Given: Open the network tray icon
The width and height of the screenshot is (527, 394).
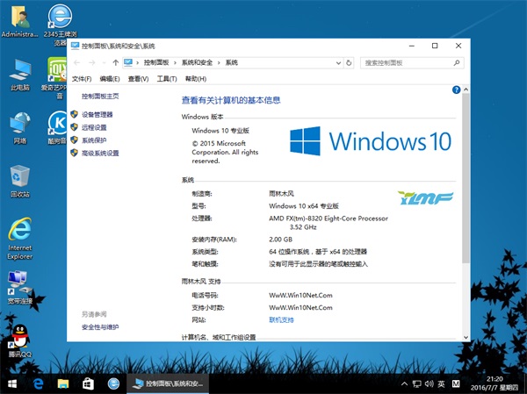Looking at the screenshot, I should (x=416, y=384).
